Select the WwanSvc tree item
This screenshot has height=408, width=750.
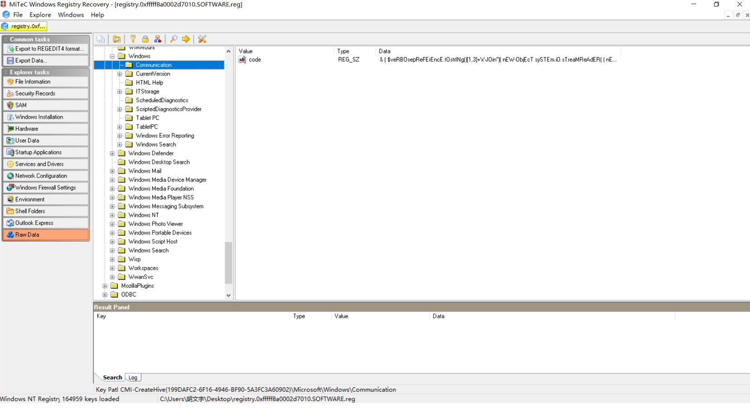click(x=140, y=277)
